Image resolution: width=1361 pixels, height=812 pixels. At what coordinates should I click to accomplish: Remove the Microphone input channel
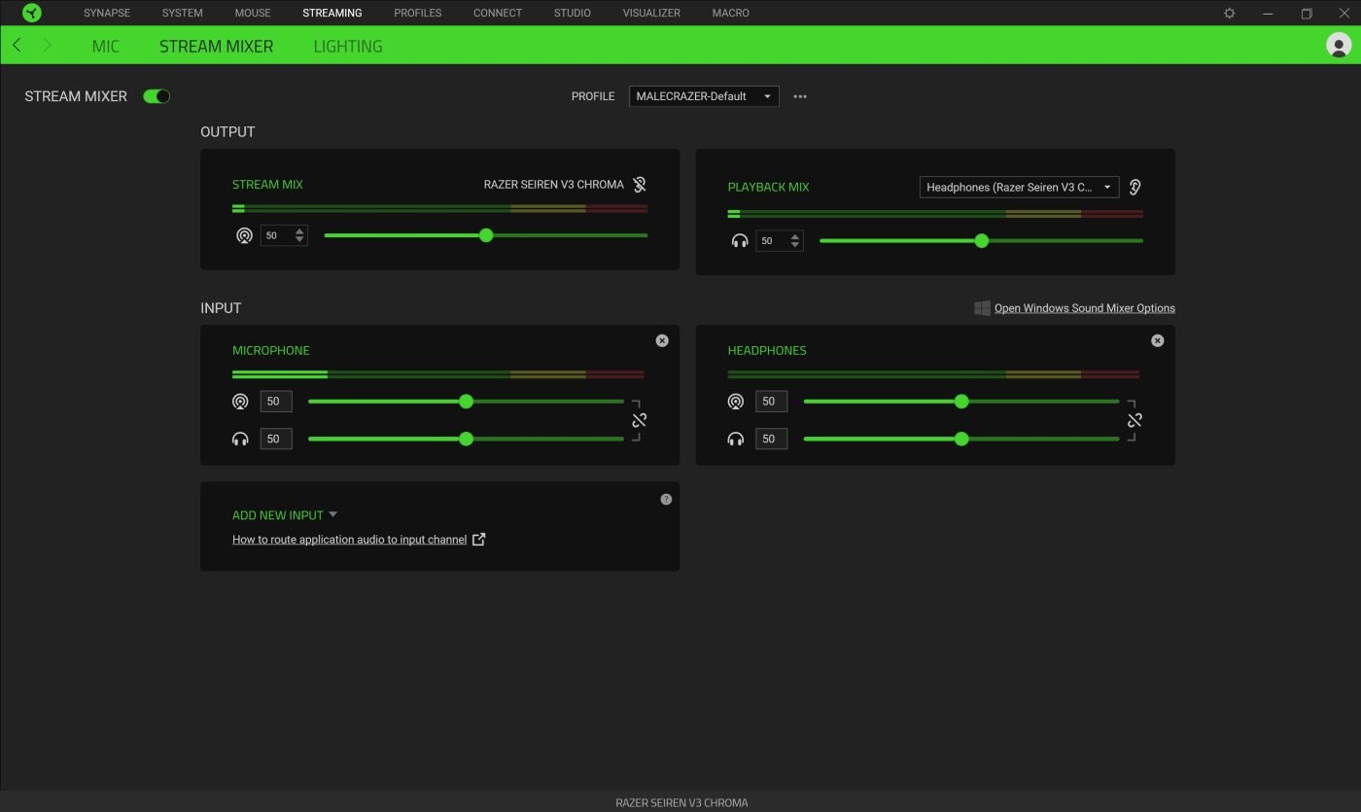662,340
